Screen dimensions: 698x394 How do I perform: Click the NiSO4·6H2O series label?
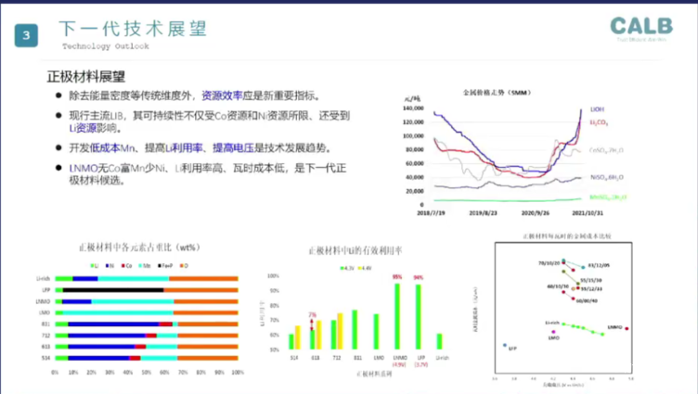point(607,177)
